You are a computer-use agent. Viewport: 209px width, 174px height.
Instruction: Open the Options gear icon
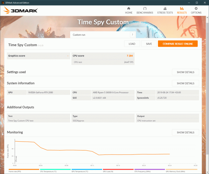pyautogui.click(x=196, y=8)
